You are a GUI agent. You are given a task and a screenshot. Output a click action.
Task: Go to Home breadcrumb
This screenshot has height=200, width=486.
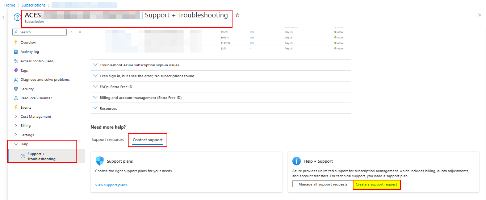10,5
